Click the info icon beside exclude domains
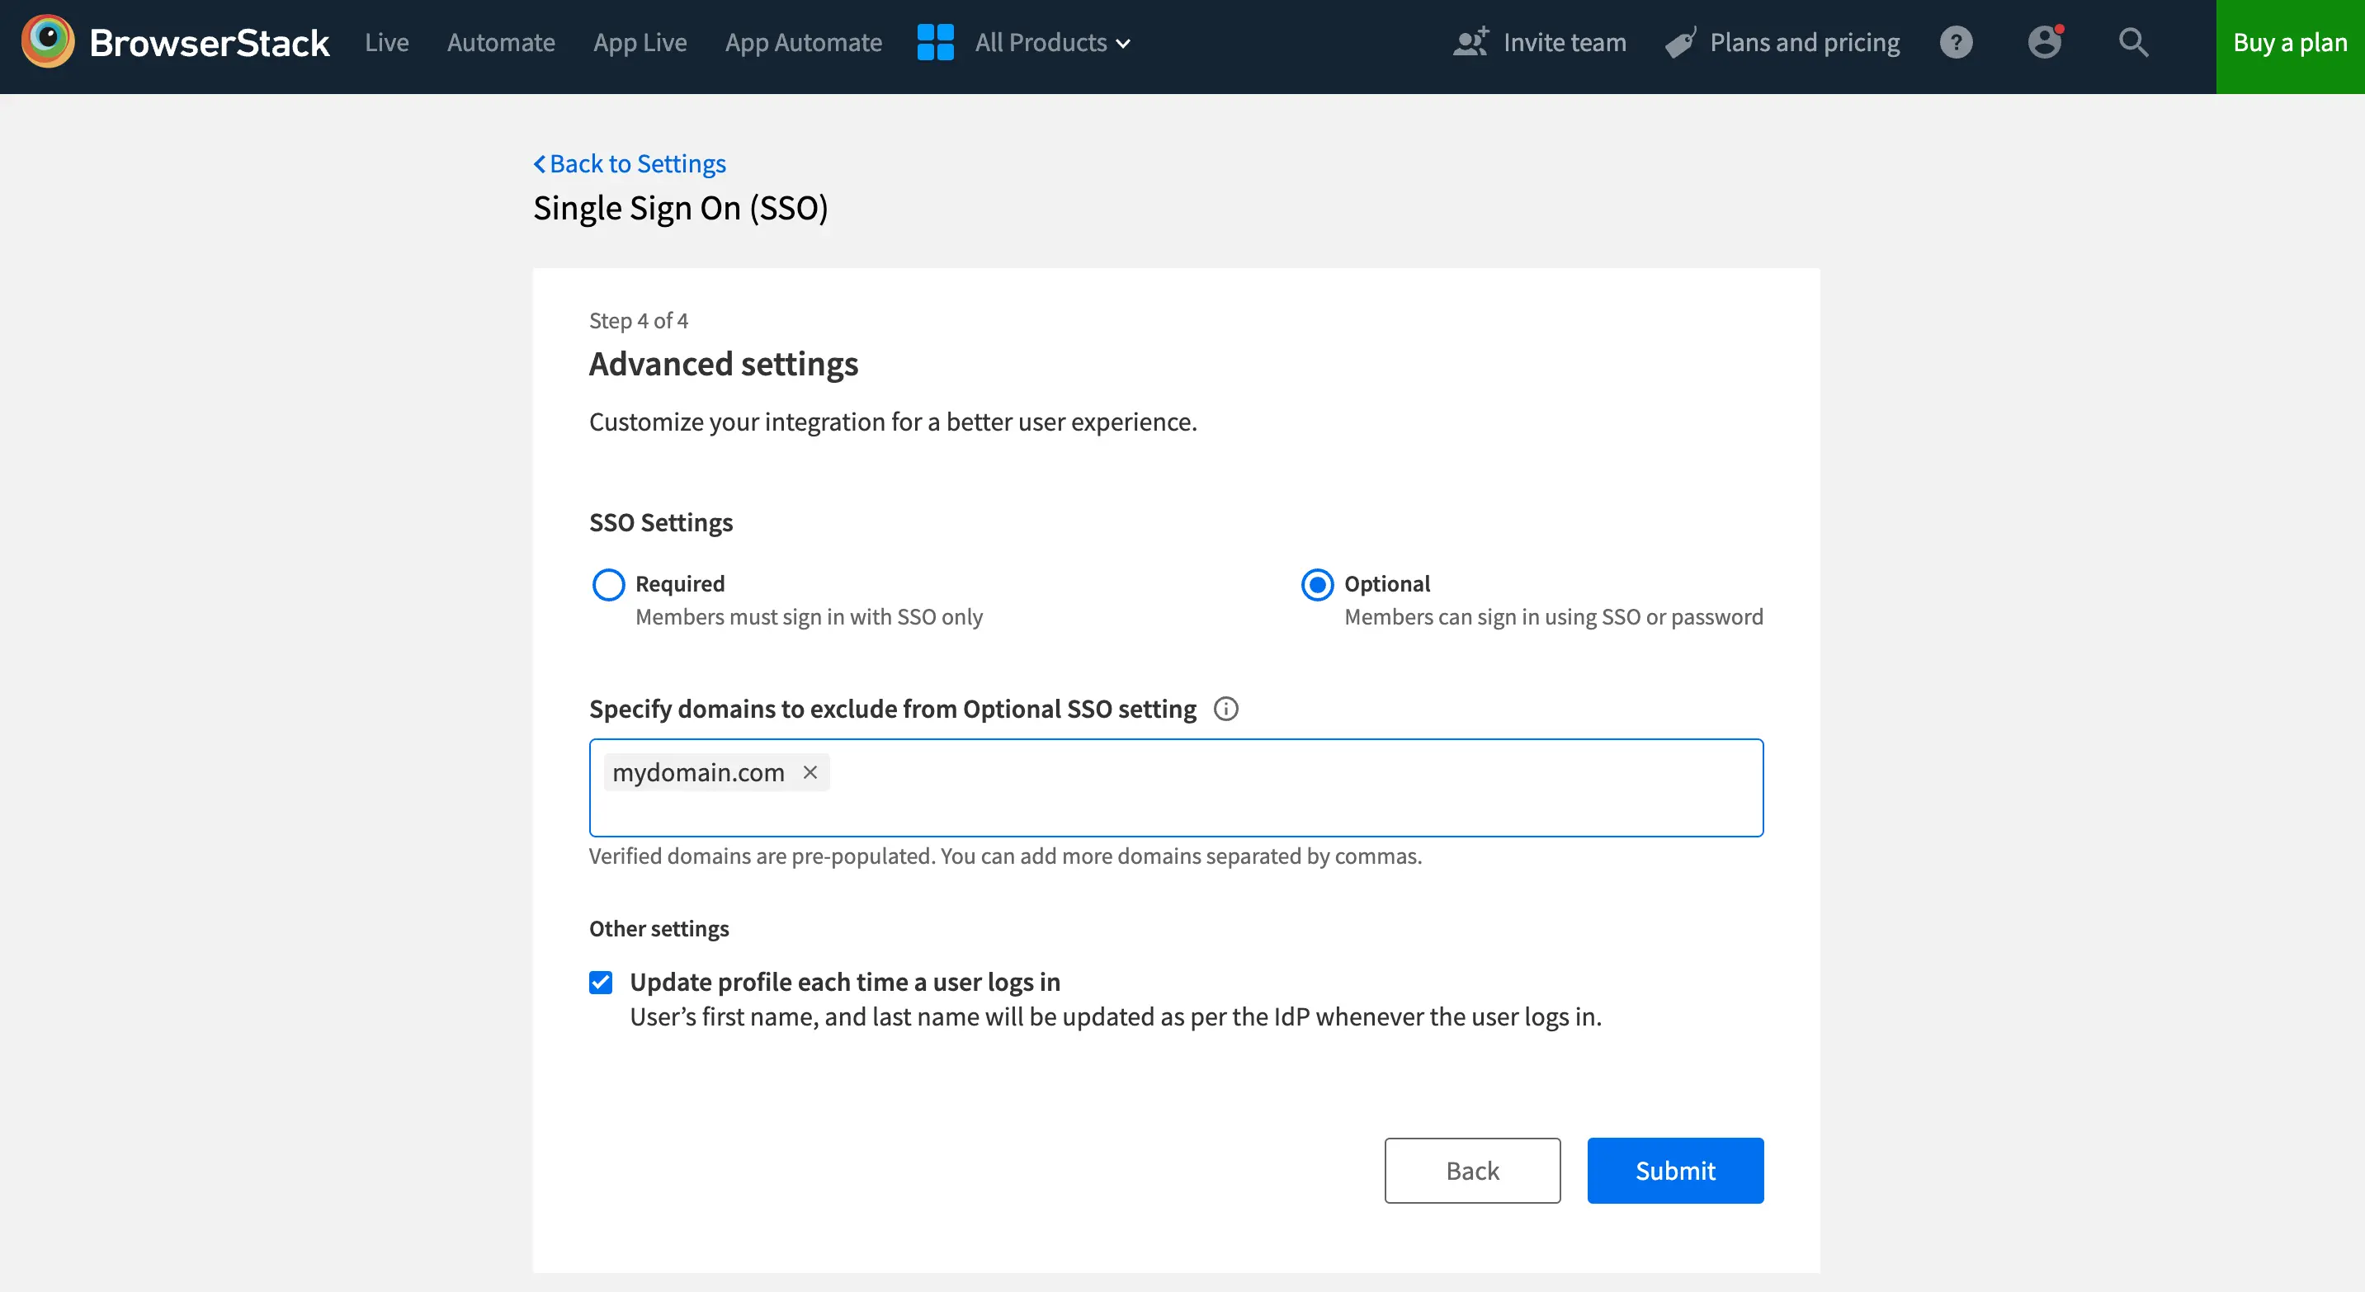The image size is (2365, 1292). click(x=1225, y=709)
